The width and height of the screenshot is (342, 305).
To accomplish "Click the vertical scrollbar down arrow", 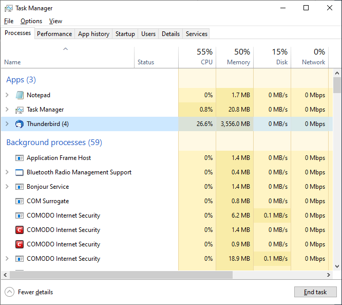I will [x=337, y=266].
